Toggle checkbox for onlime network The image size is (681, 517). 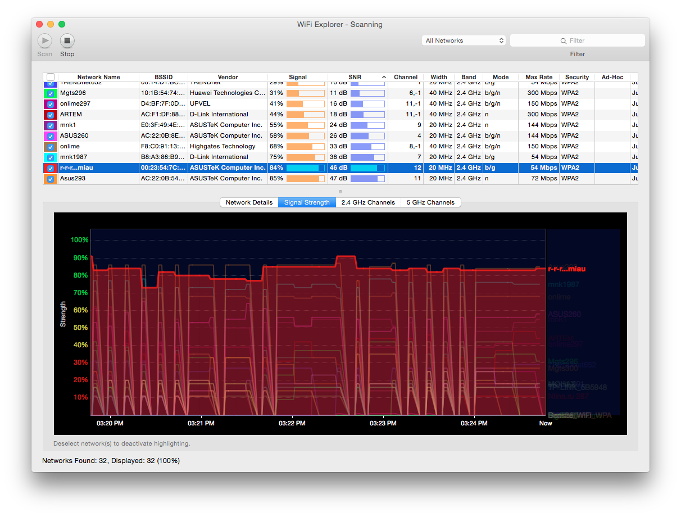(x=51, y=147)
